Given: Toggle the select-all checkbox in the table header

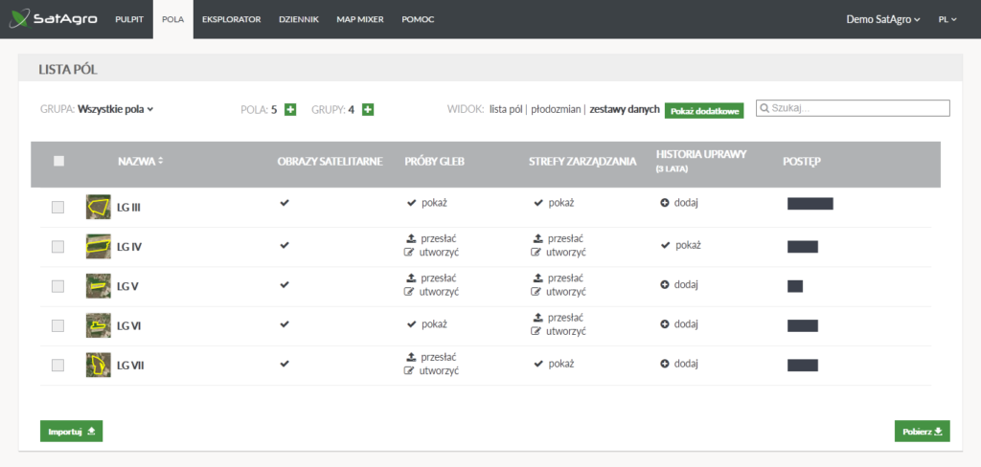Looking at the screenshot, I should click(x=58, y=161).
